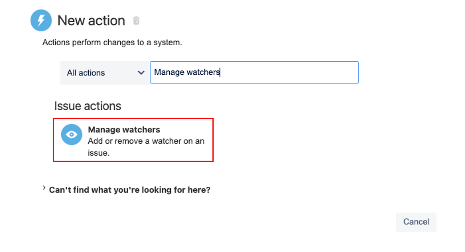465x252 pixels.
Task: Select the watcher eye symbol under Issue actions
Action: pos(72,135)
